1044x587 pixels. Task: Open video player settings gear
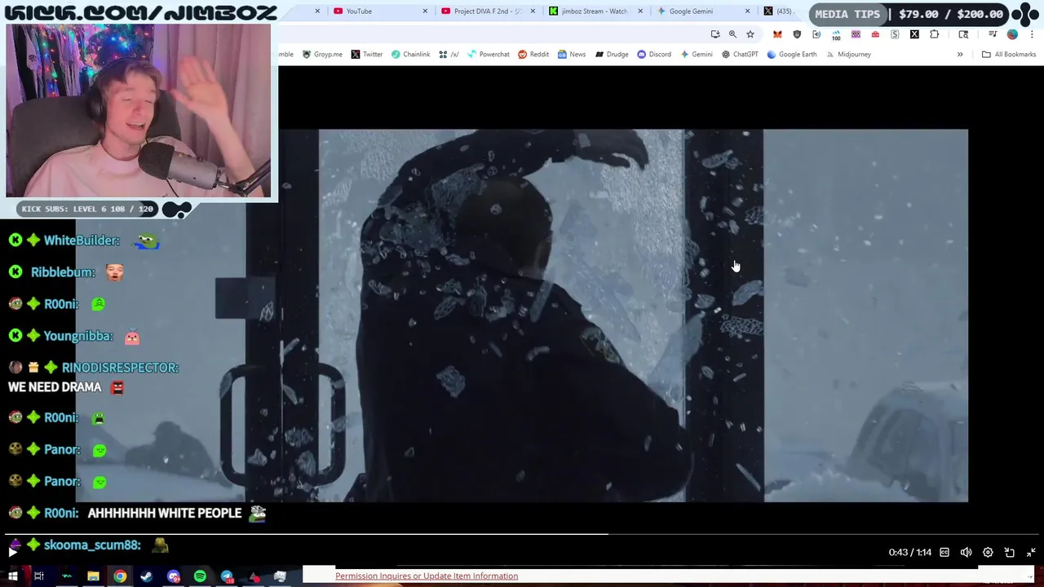[988, 552]
